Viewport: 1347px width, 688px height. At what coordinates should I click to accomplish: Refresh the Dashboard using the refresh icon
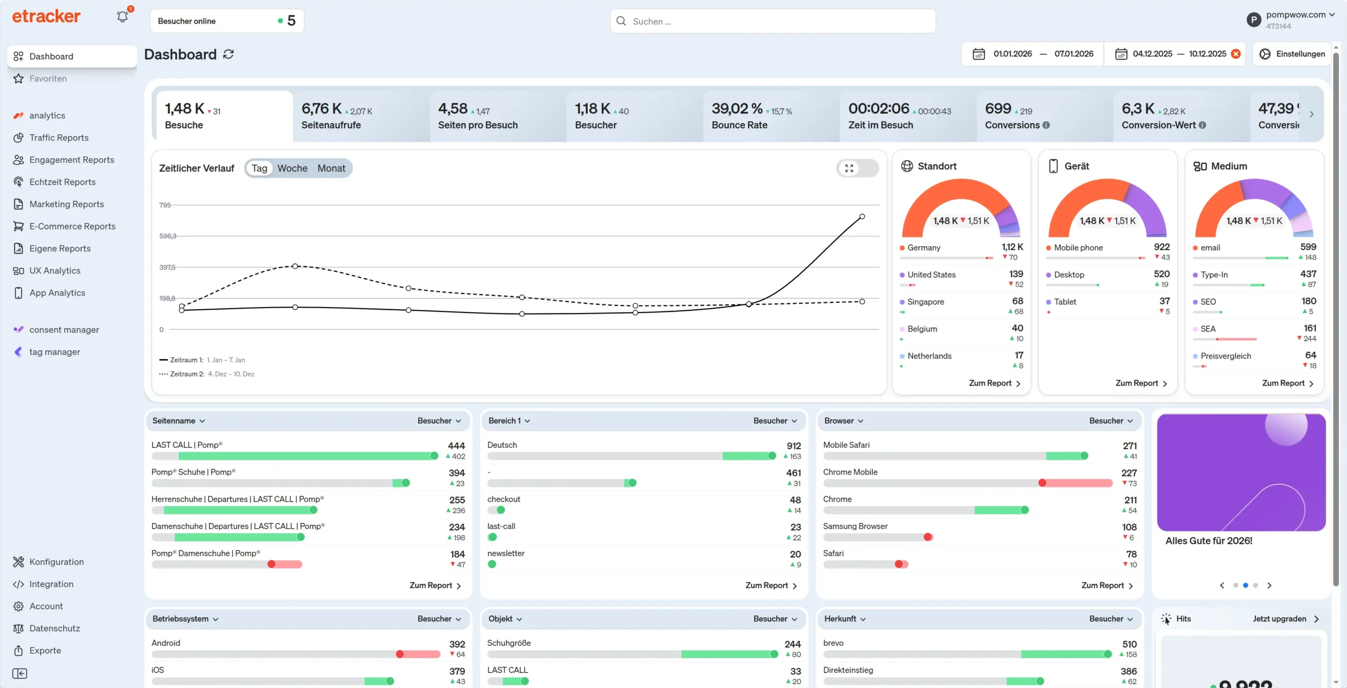click(x=227, y=54)
